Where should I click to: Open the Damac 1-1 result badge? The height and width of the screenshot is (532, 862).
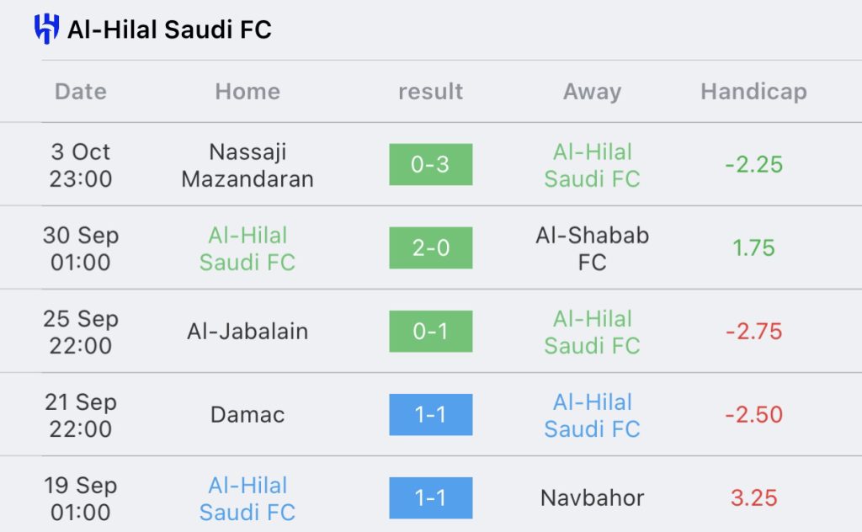pos(430,414)
